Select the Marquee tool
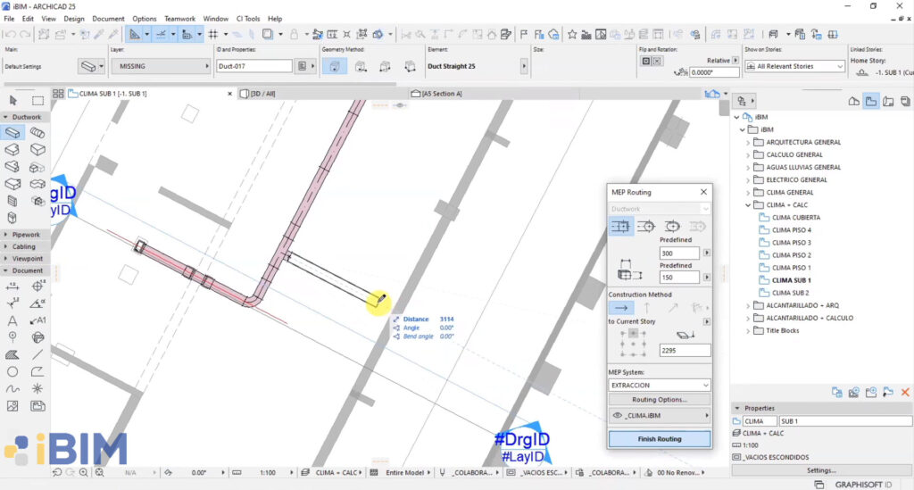This screenshot has height=490, width=914. coord(37,101)
